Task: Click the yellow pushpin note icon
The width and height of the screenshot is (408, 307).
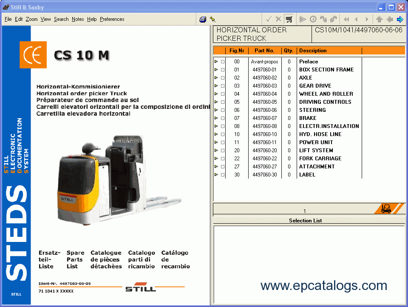Action: coord(212,19)
